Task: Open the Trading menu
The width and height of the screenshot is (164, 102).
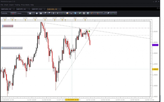Action: (x=17, y=5)
